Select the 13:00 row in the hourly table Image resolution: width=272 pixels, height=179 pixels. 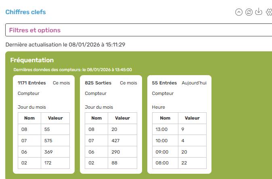pyautogui.click(x=162, y=129)
